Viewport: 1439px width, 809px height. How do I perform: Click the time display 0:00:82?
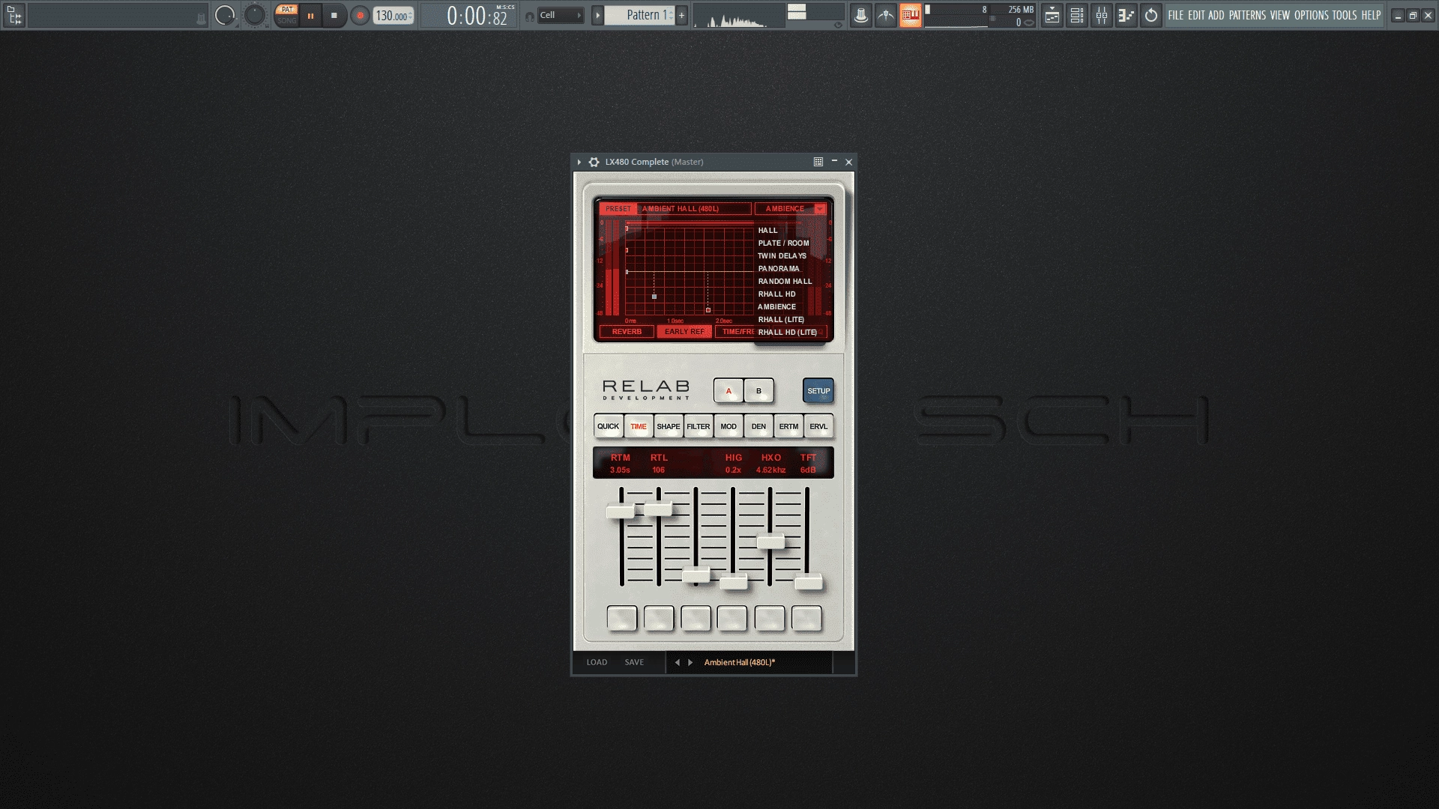click(480, 15)
